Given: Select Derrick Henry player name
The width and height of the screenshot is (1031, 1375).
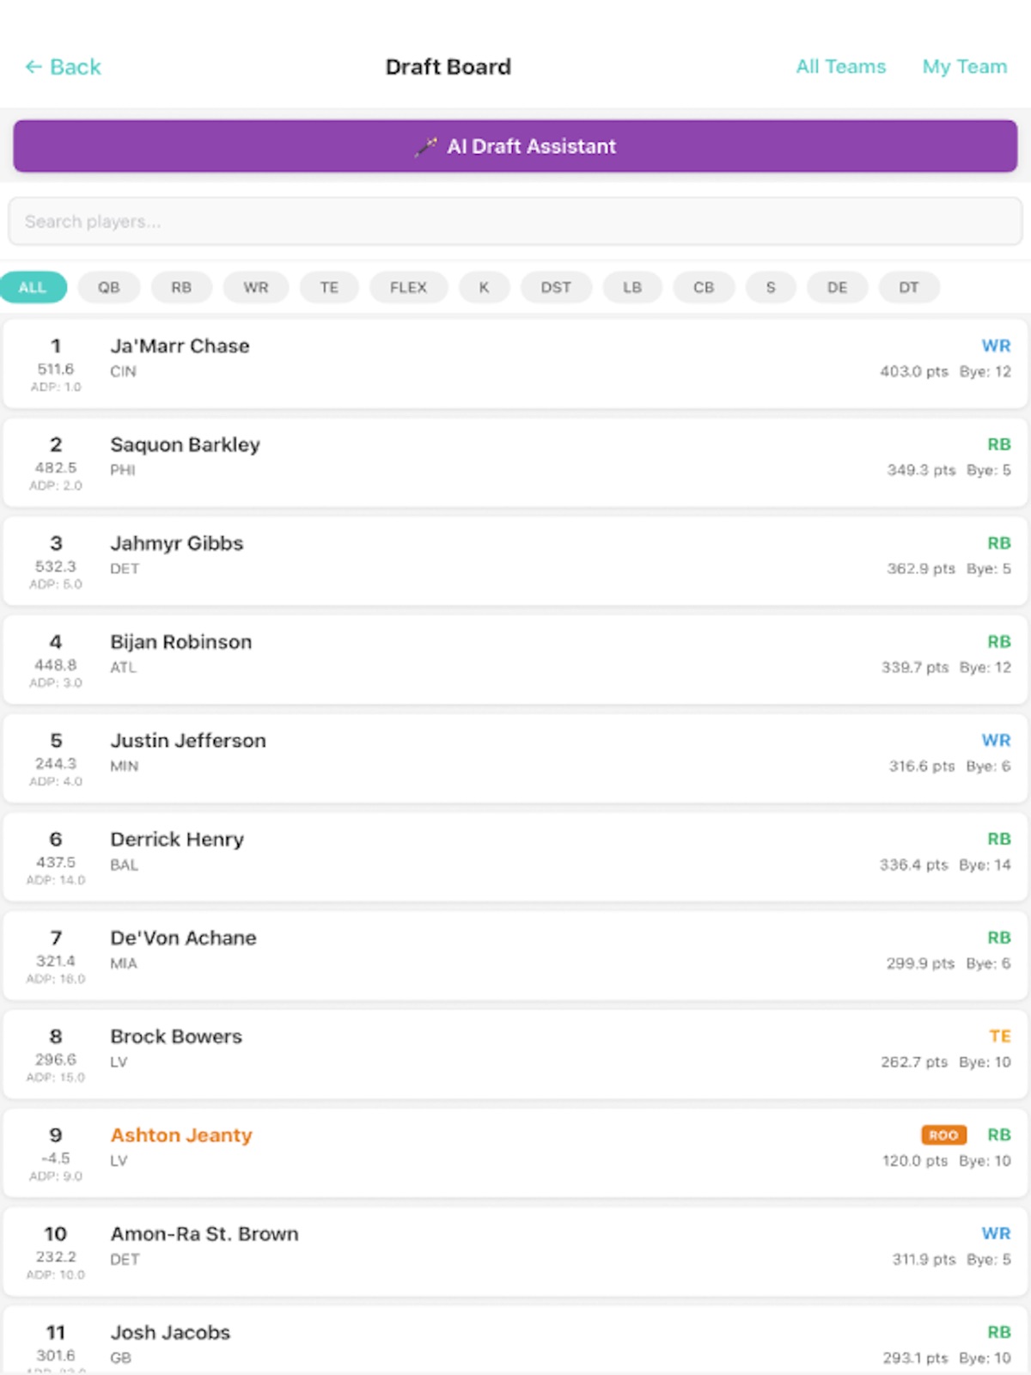Looking at the screenshot, I should tap(177, 839).
